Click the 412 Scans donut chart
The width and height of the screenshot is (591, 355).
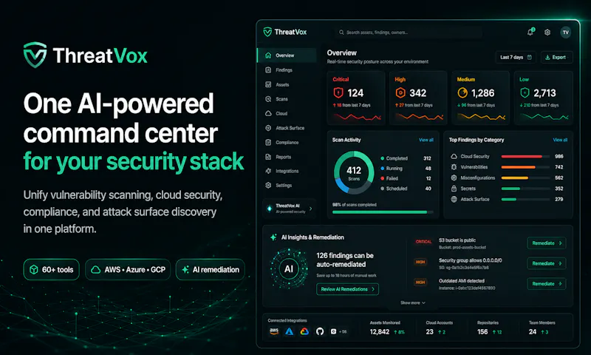pos(354,173)
